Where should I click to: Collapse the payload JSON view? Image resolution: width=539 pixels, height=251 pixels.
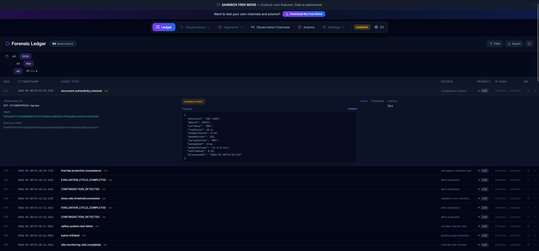(352, 109)
